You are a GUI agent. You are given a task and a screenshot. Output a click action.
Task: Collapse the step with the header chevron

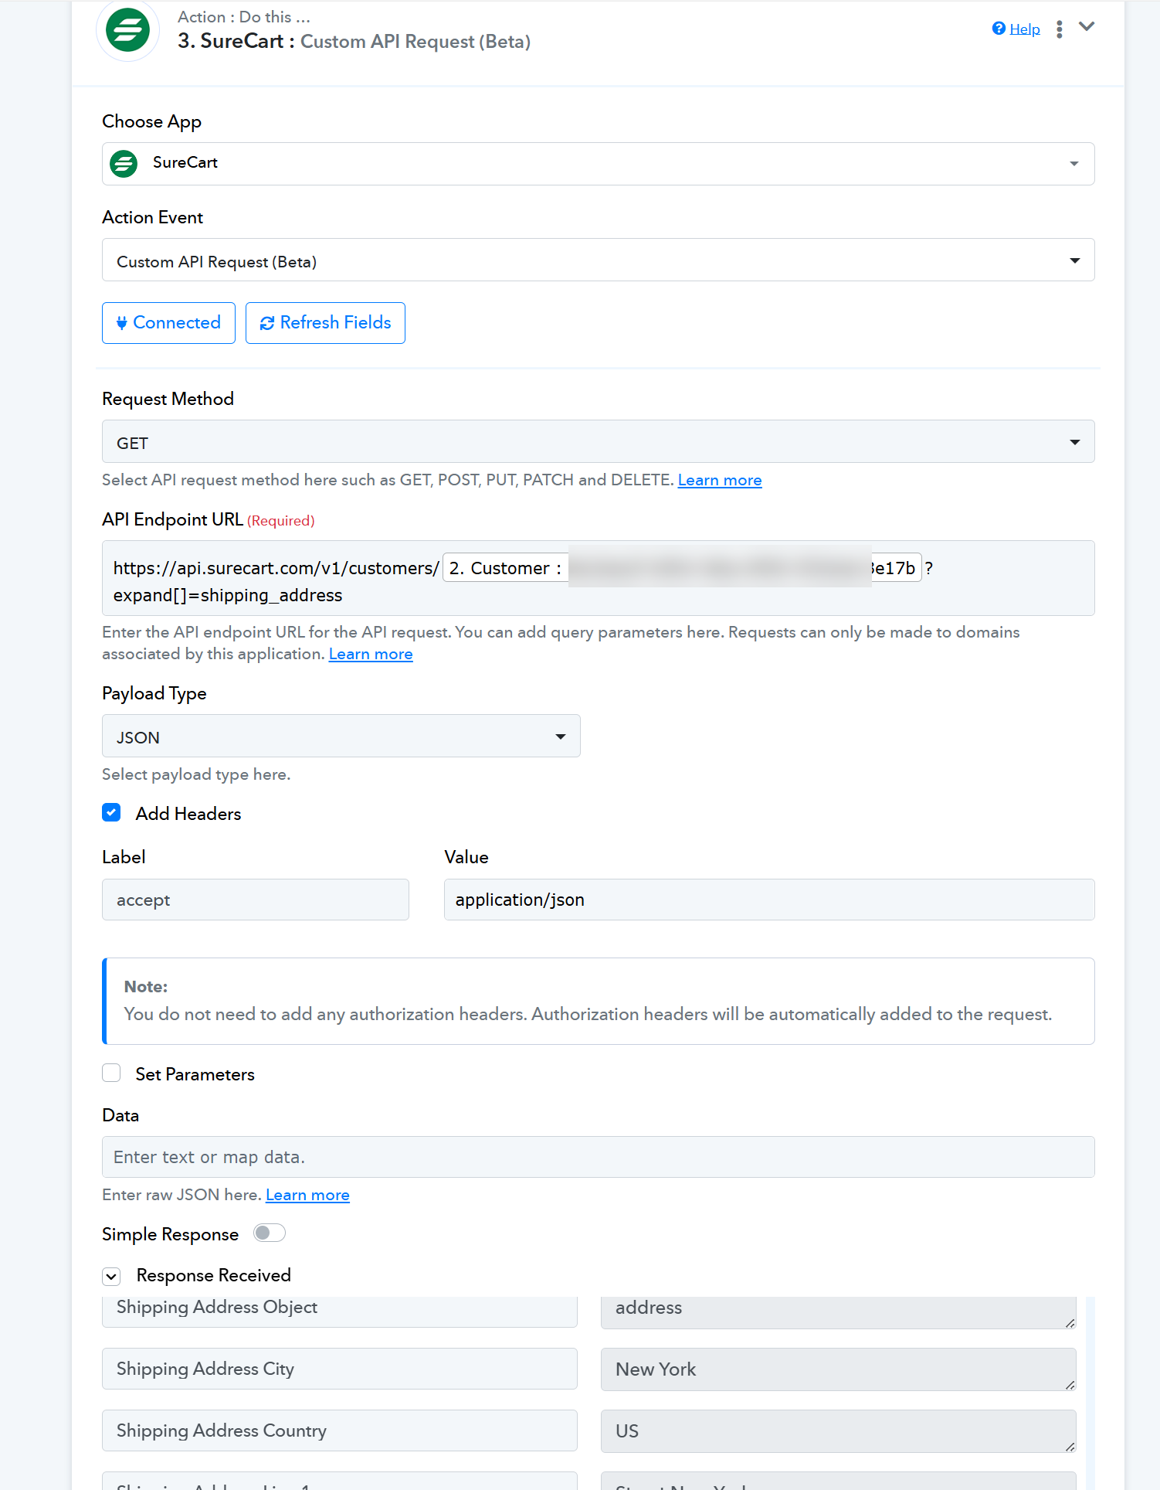[x=1087, y=27]
